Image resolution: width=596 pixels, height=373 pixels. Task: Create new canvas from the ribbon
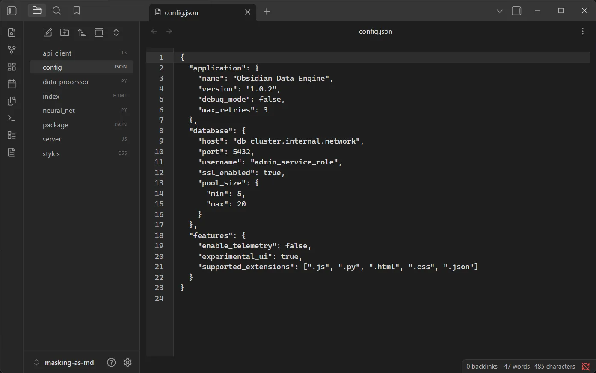(x=12, y=67)
